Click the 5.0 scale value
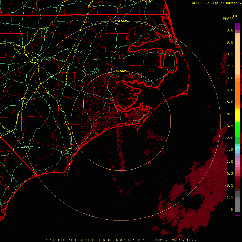 (230, 102)
